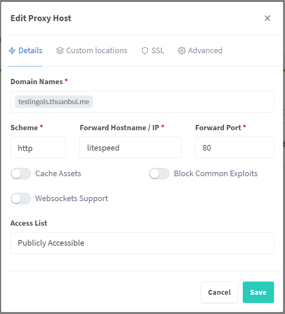Go to the Advanced tab
This screenshot has height=314, width=285.
[x=205, y=51]
